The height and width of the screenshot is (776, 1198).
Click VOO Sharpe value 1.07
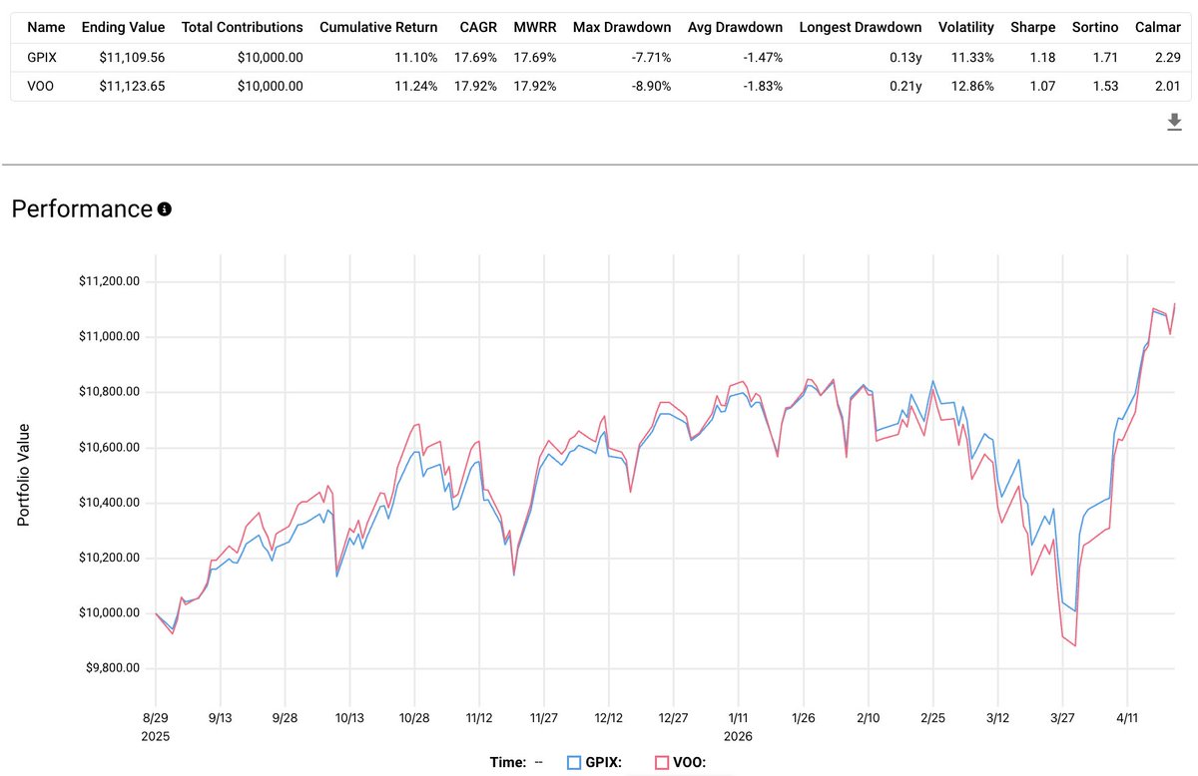point(1042,86)
